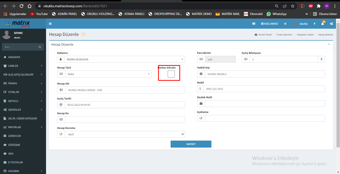Open the Hesap Durumu dropdown
This screenshot has height=174, width=340.
coord(125,134)
